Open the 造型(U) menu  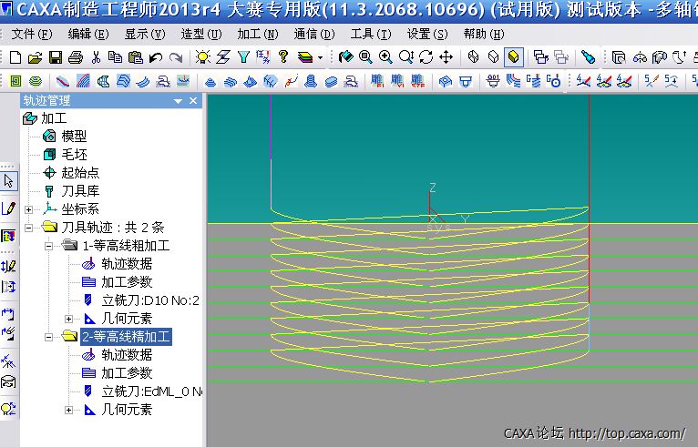click(201, 34)
